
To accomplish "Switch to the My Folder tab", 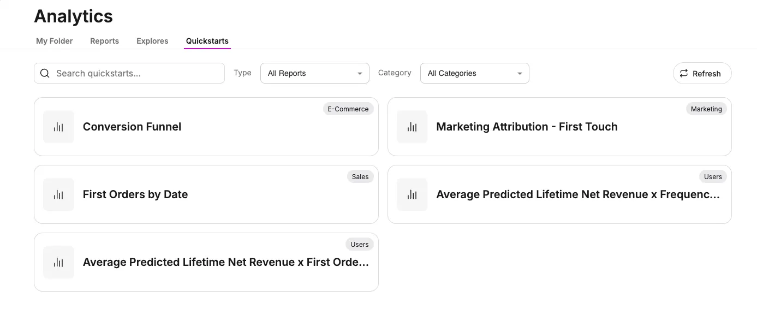I will tap(55, 41).
